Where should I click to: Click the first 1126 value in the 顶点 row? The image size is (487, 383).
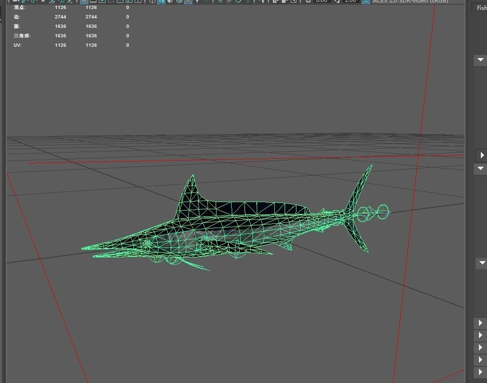click(61, 8)
